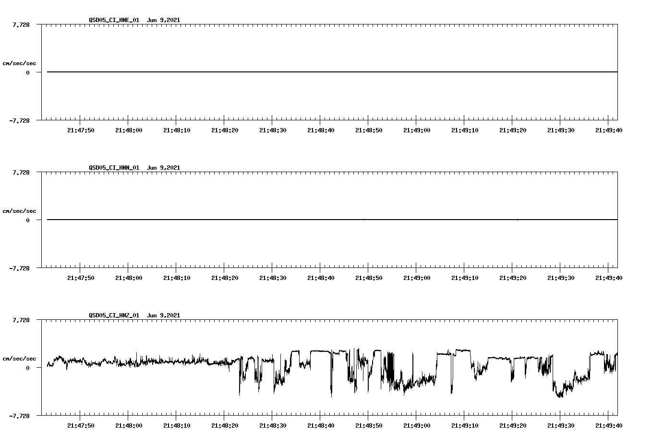Click the 21:48:10 time label under HNE plot

pyautogui.click(x=177, y=130)
